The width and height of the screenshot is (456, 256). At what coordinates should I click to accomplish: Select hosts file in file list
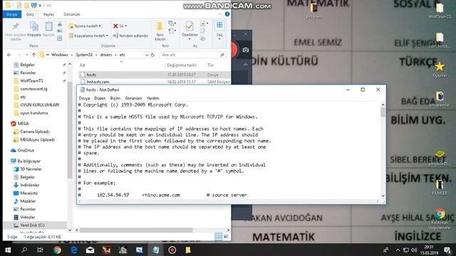pyautogui.click(x=154, y=75)
